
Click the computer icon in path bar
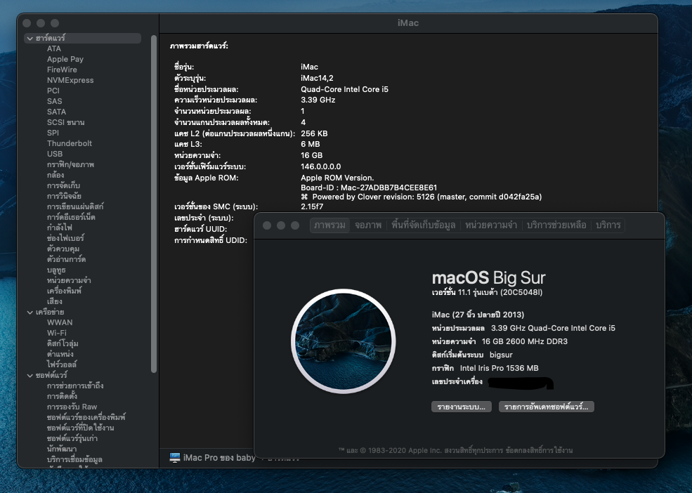175,458
